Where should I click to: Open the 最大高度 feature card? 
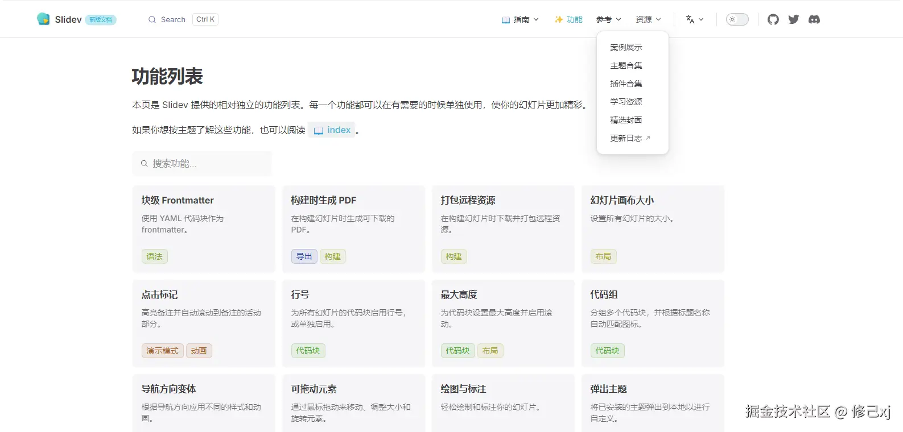(503, 323)
